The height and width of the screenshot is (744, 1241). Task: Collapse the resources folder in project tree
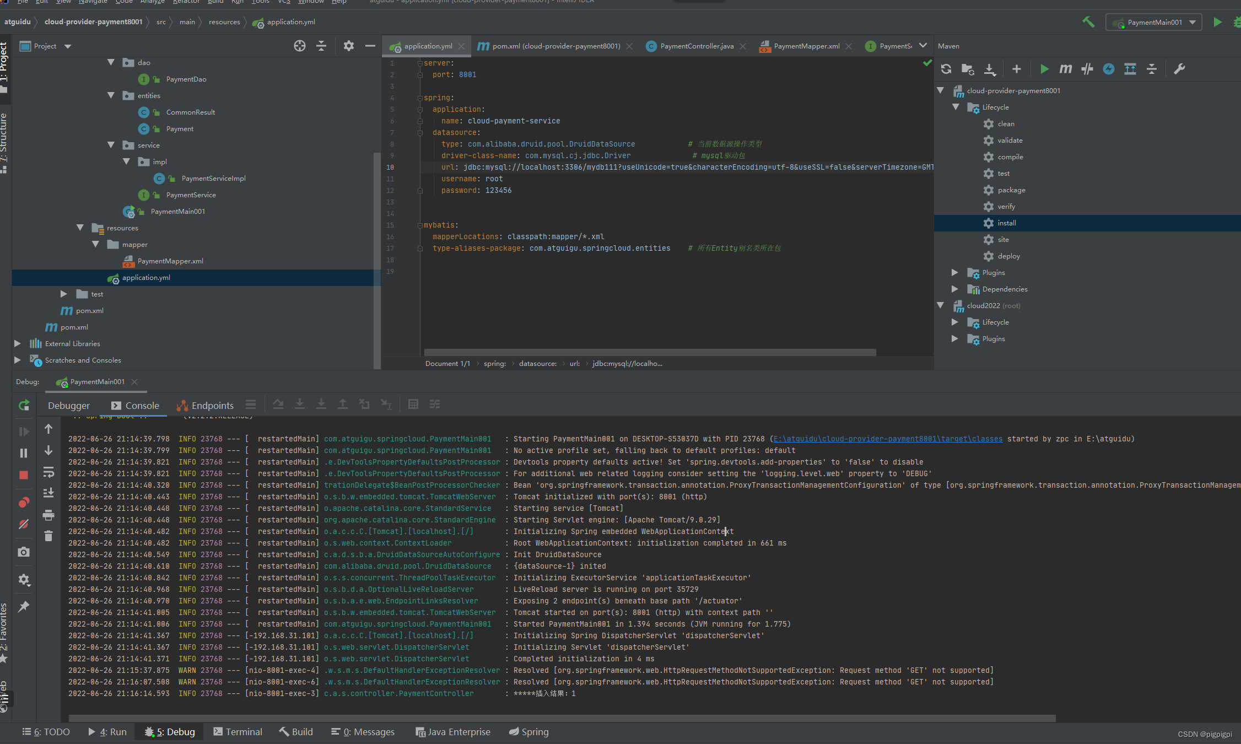pos(80,228)
